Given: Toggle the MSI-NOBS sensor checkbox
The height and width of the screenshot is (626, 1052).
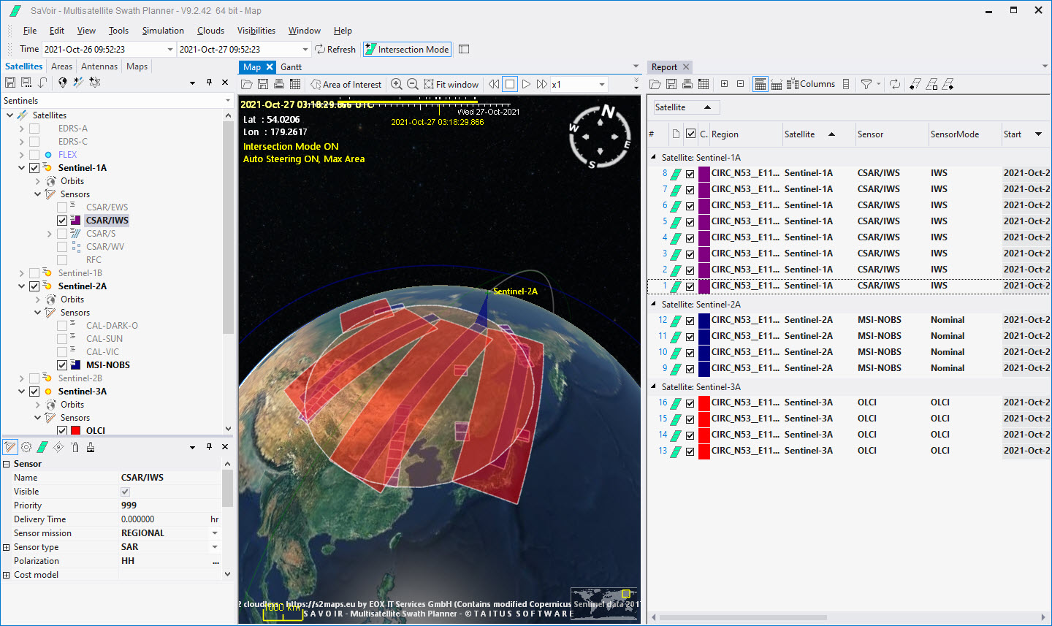Looking at the screenshot, I should coord(62,365).
